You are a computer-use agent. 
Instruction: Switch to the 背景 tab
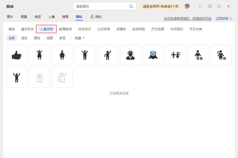pos(24,17)
